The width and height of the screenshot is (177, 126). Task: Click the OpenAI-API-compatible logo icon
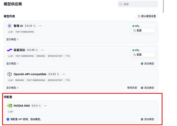click(9, 74)
